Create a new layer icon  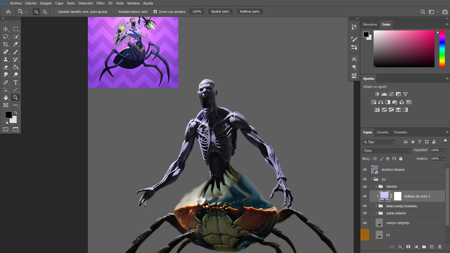[x=432, y=247]
